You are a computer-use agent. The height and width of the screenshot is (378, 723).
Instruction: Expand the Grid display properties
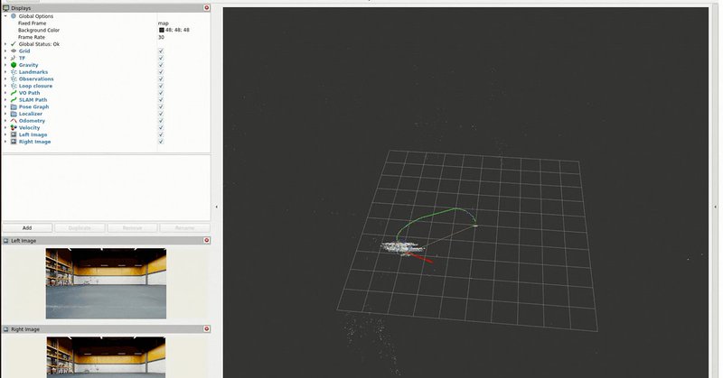5,51
